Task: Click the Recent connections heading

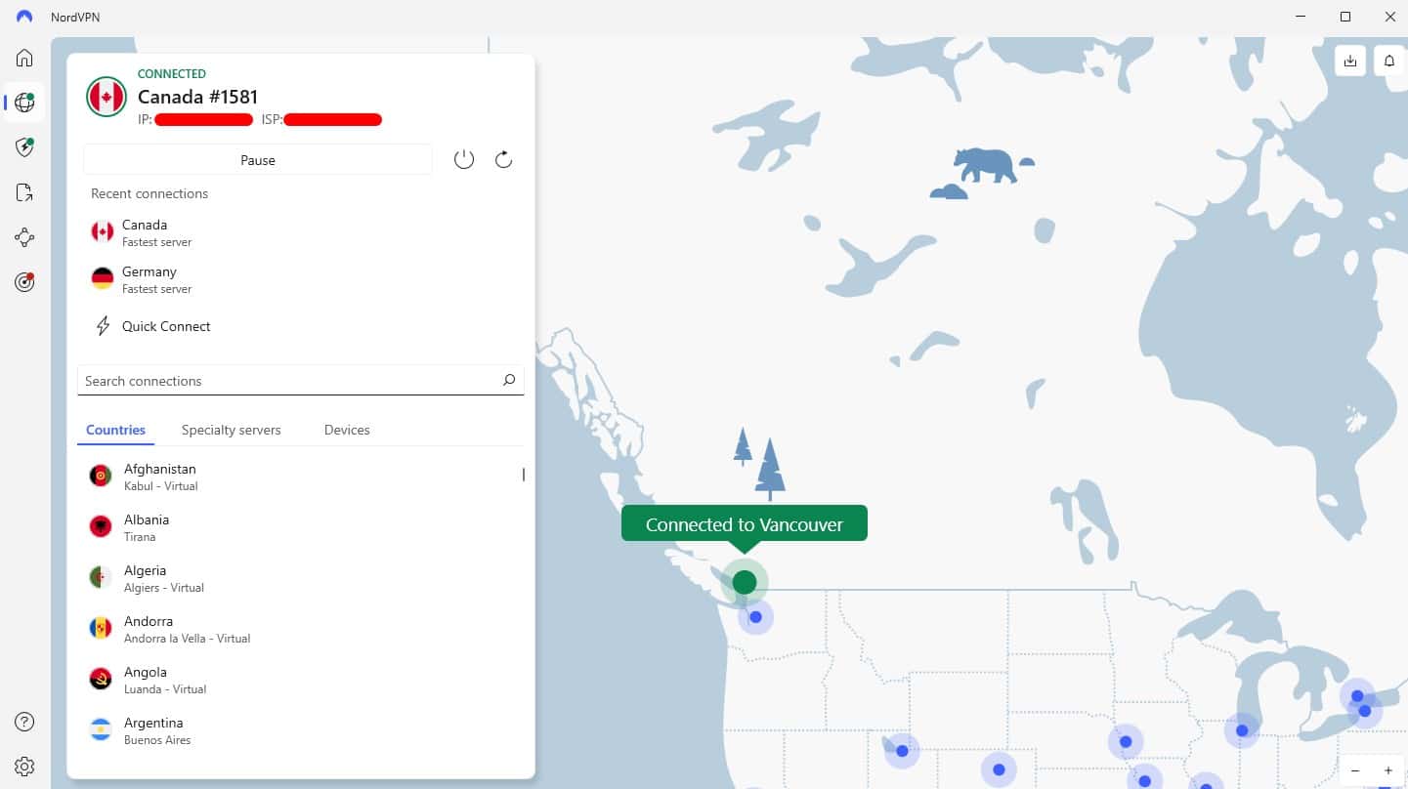Action: [x=149, y=193]
